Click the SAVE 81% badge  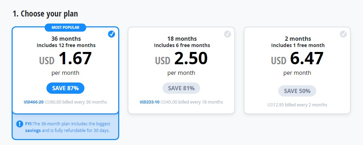click(x=181, y=88)
